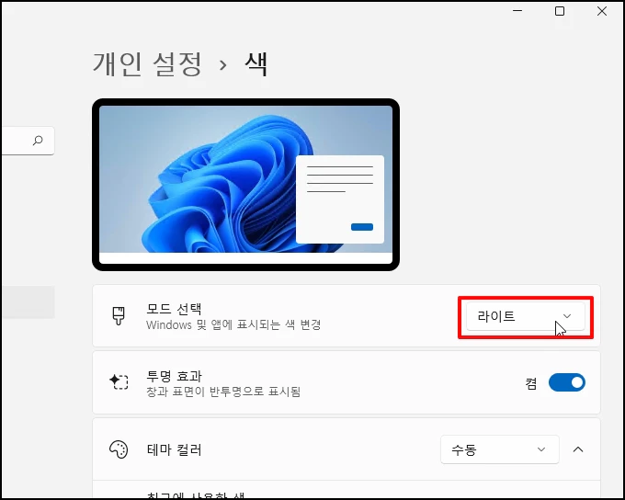Close the Settings window

click(x=602, y=11)
